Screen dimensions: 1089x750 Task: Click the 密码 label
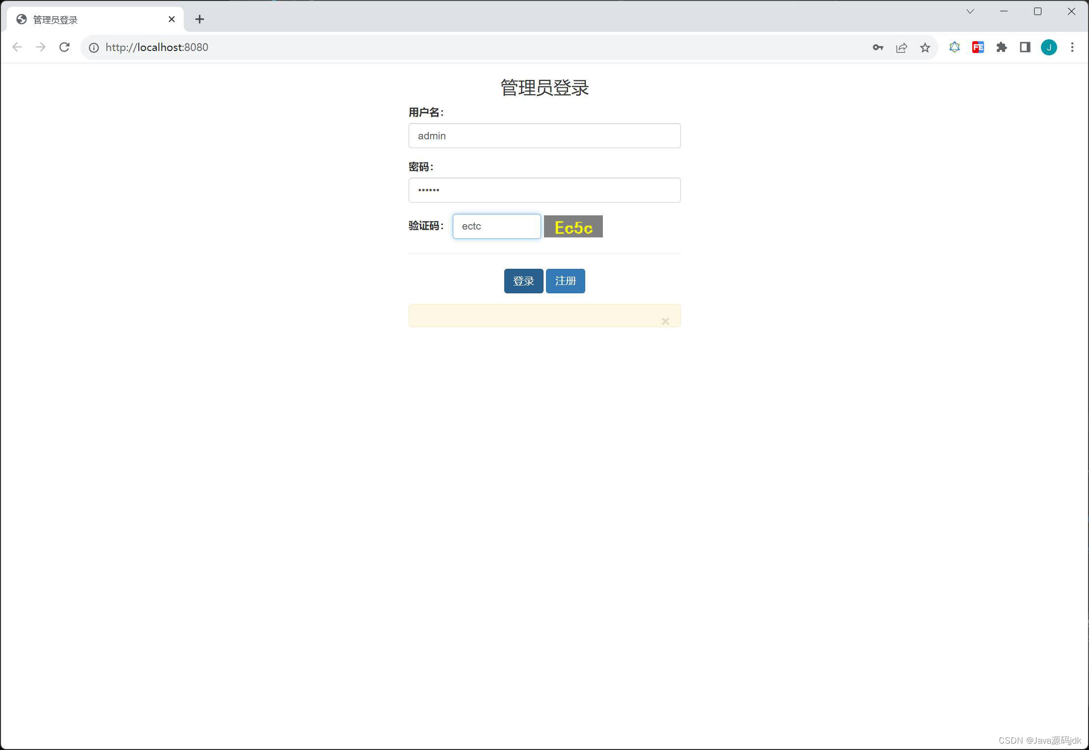(421, 167)
